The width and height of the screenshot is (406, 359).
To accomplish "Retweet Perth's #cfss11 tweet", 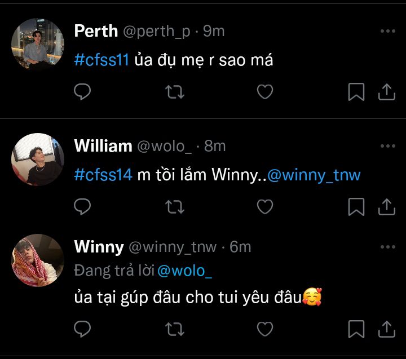I will coord(175,92).
